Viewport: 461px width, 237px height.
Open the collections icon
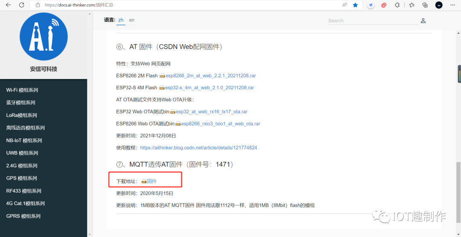point(425,5)
